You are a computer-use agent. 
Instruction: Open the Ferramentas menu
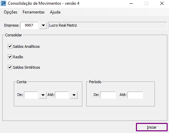(x=33, y=12)
